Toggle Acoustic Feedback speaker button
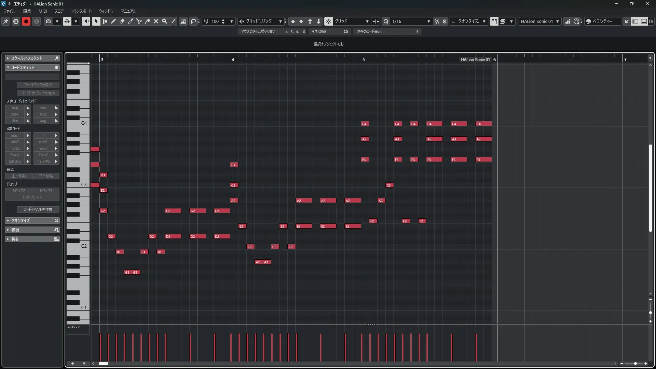This screenshot has width=656, height=369. pyautogui.click(x=86, y=21)
